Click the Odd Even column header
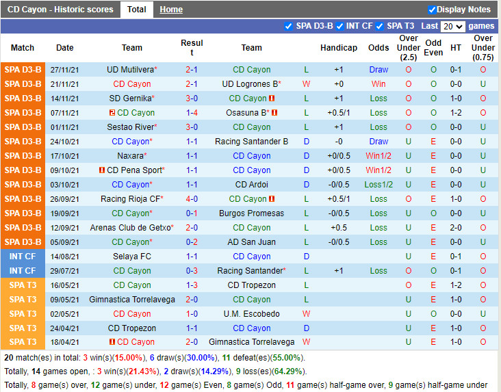This screenshot has height=392, width=501. click(433, 48)
